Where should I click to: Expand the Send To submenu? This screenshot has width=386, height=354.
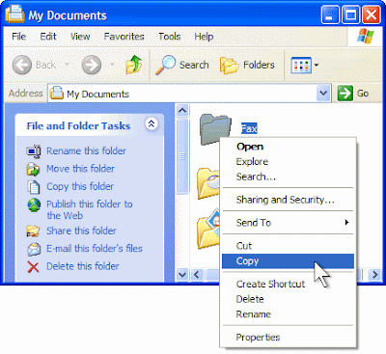pyautogui.click(x=346, y=222)
